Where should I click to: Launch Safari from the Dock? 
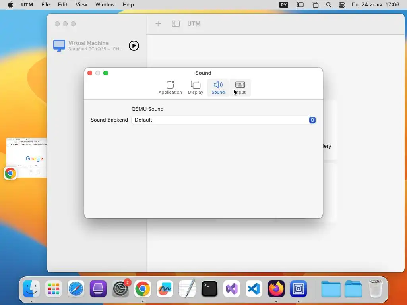(x=76, y=289)
